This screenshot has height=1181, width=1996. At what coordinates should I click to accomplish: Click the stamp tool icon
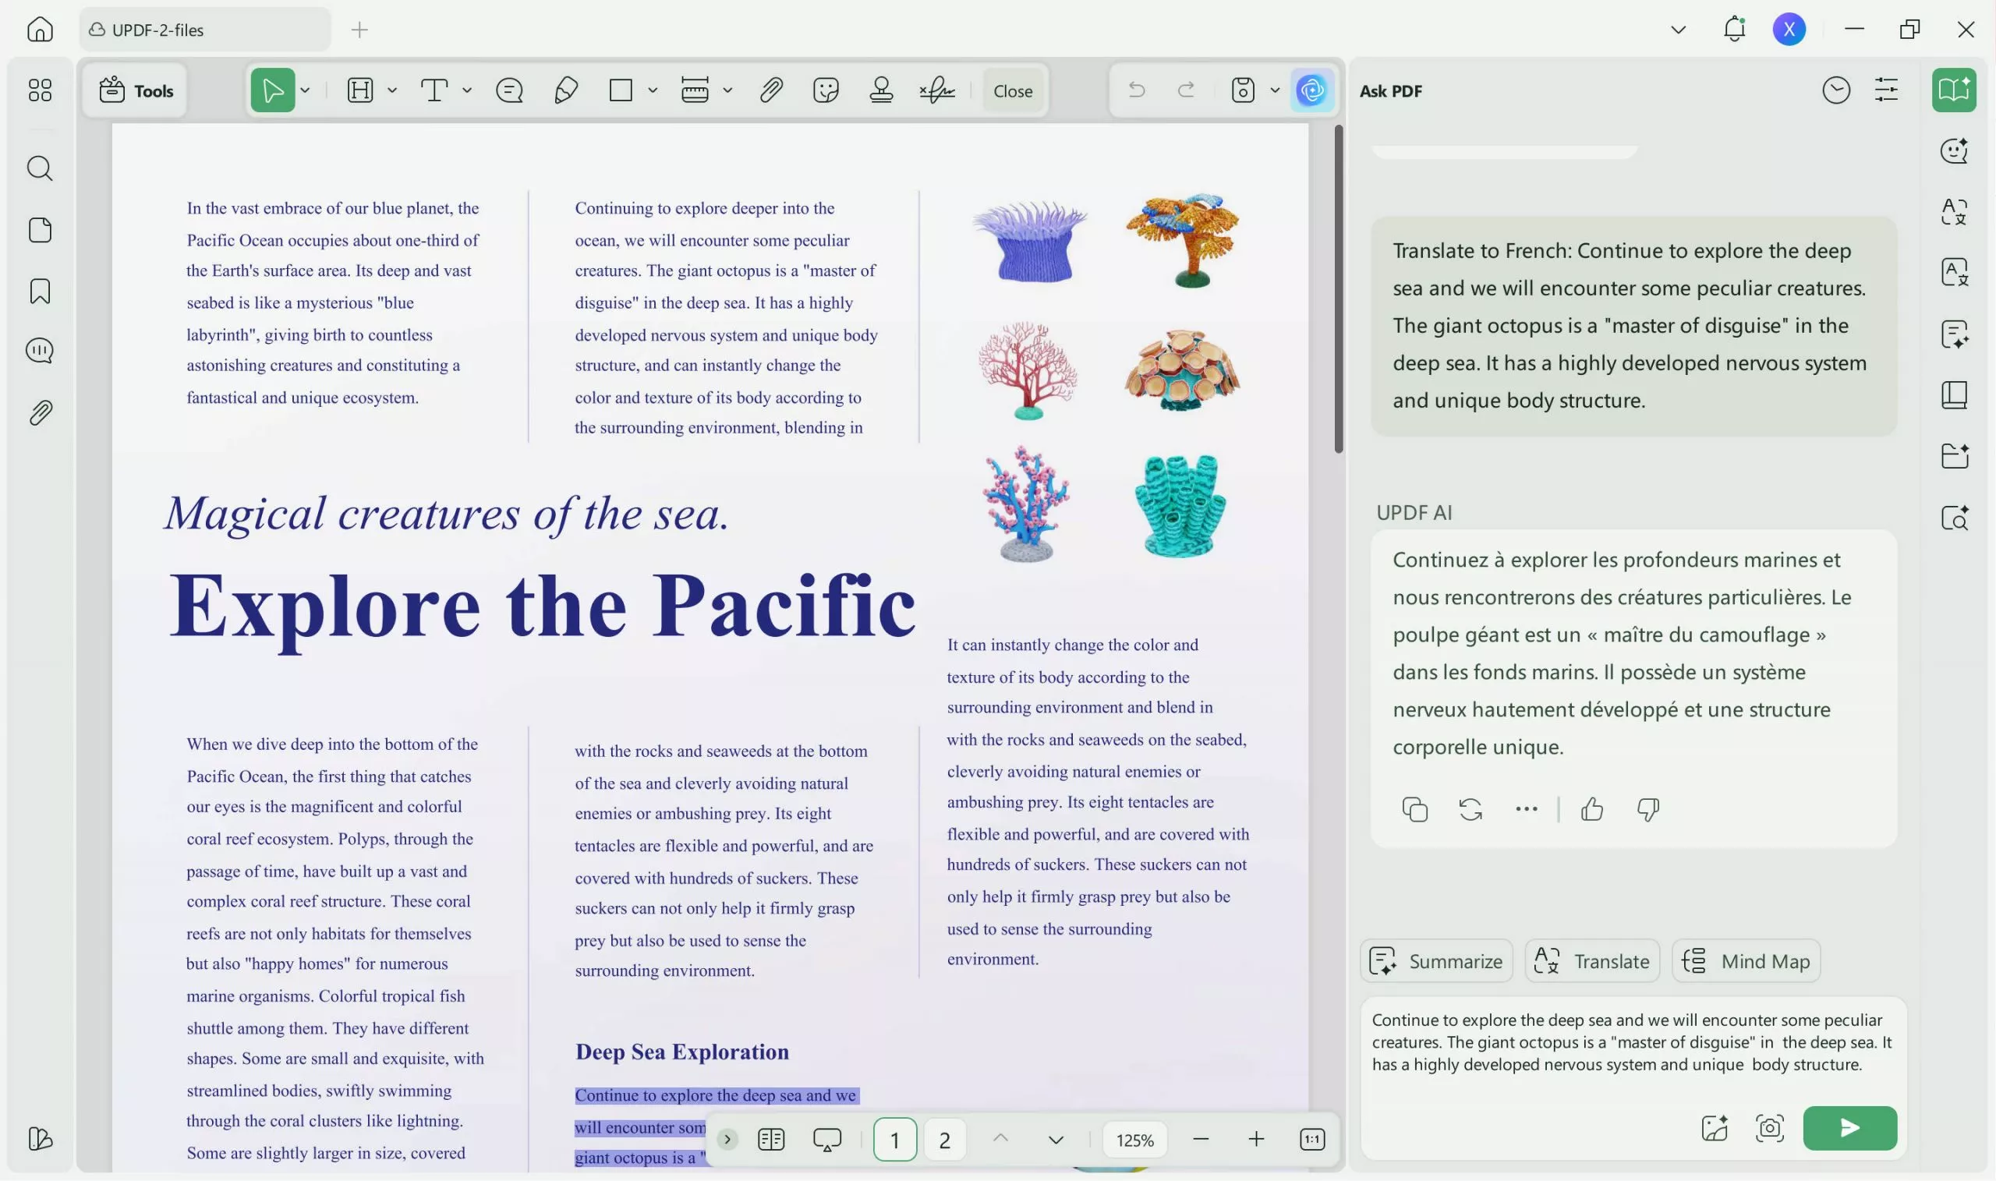881,90
